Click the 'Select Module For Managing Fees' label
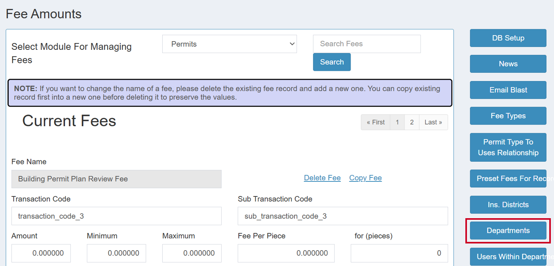The image size is (554, 266). coord(72,53)
